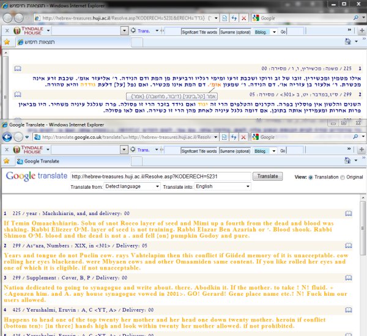Image resolution: width=367 pixels, height=336 pixels.
Task: Open new tab in Google Translate window
Action: point(136,161)
